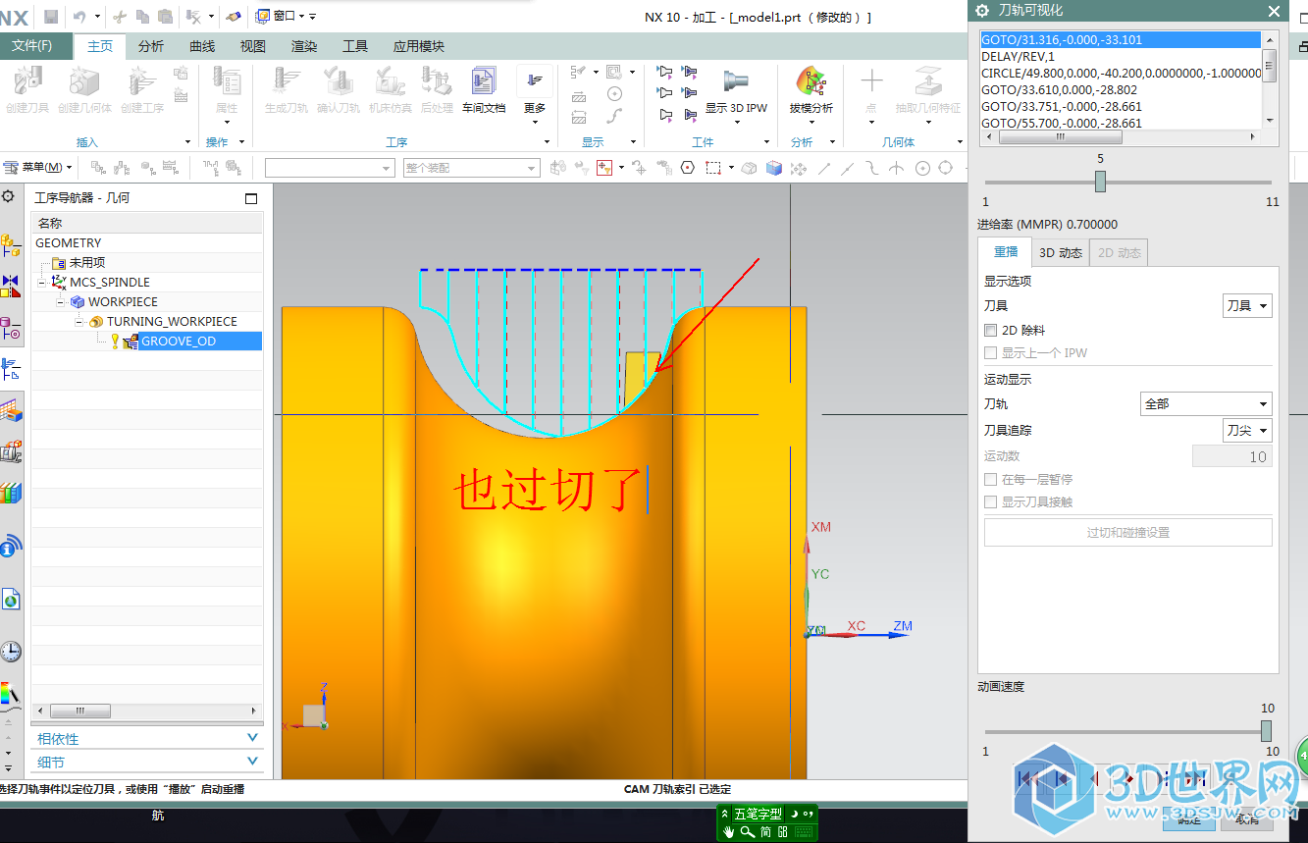
Task: Open the 刀具 display dropdown
Action: click(x=1247, y=306)
